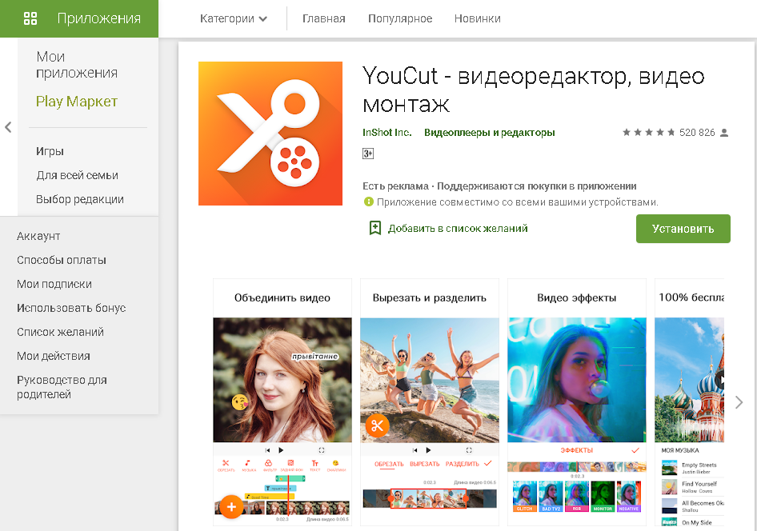
Task: Open developer InShot Inc. link
Action: 387,133
